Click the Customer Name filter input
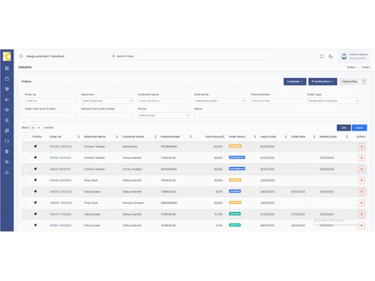The width and height of the screenshot is (375, 281). pos(163,100)
